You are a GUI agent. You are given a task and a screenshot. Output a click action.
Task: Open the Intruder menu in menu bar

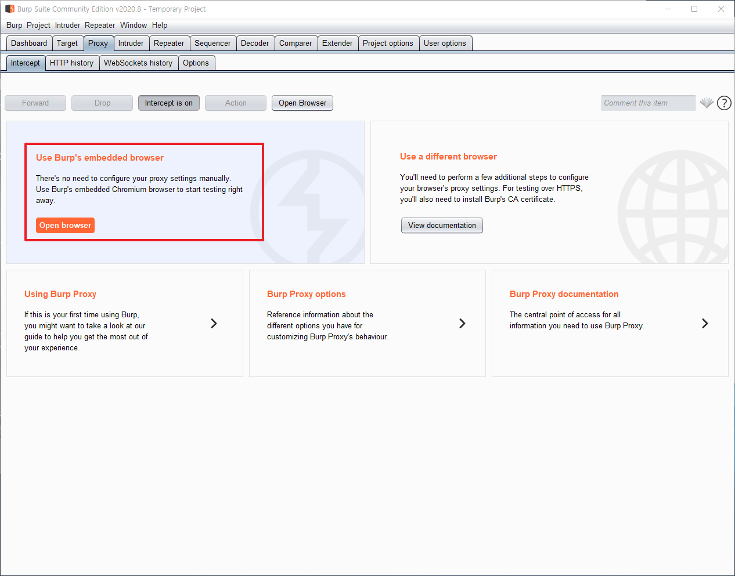67,25
